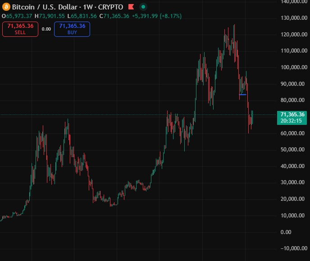
Task: Click the blue BUY 71,365.36 button
Action: pos(72,29)
